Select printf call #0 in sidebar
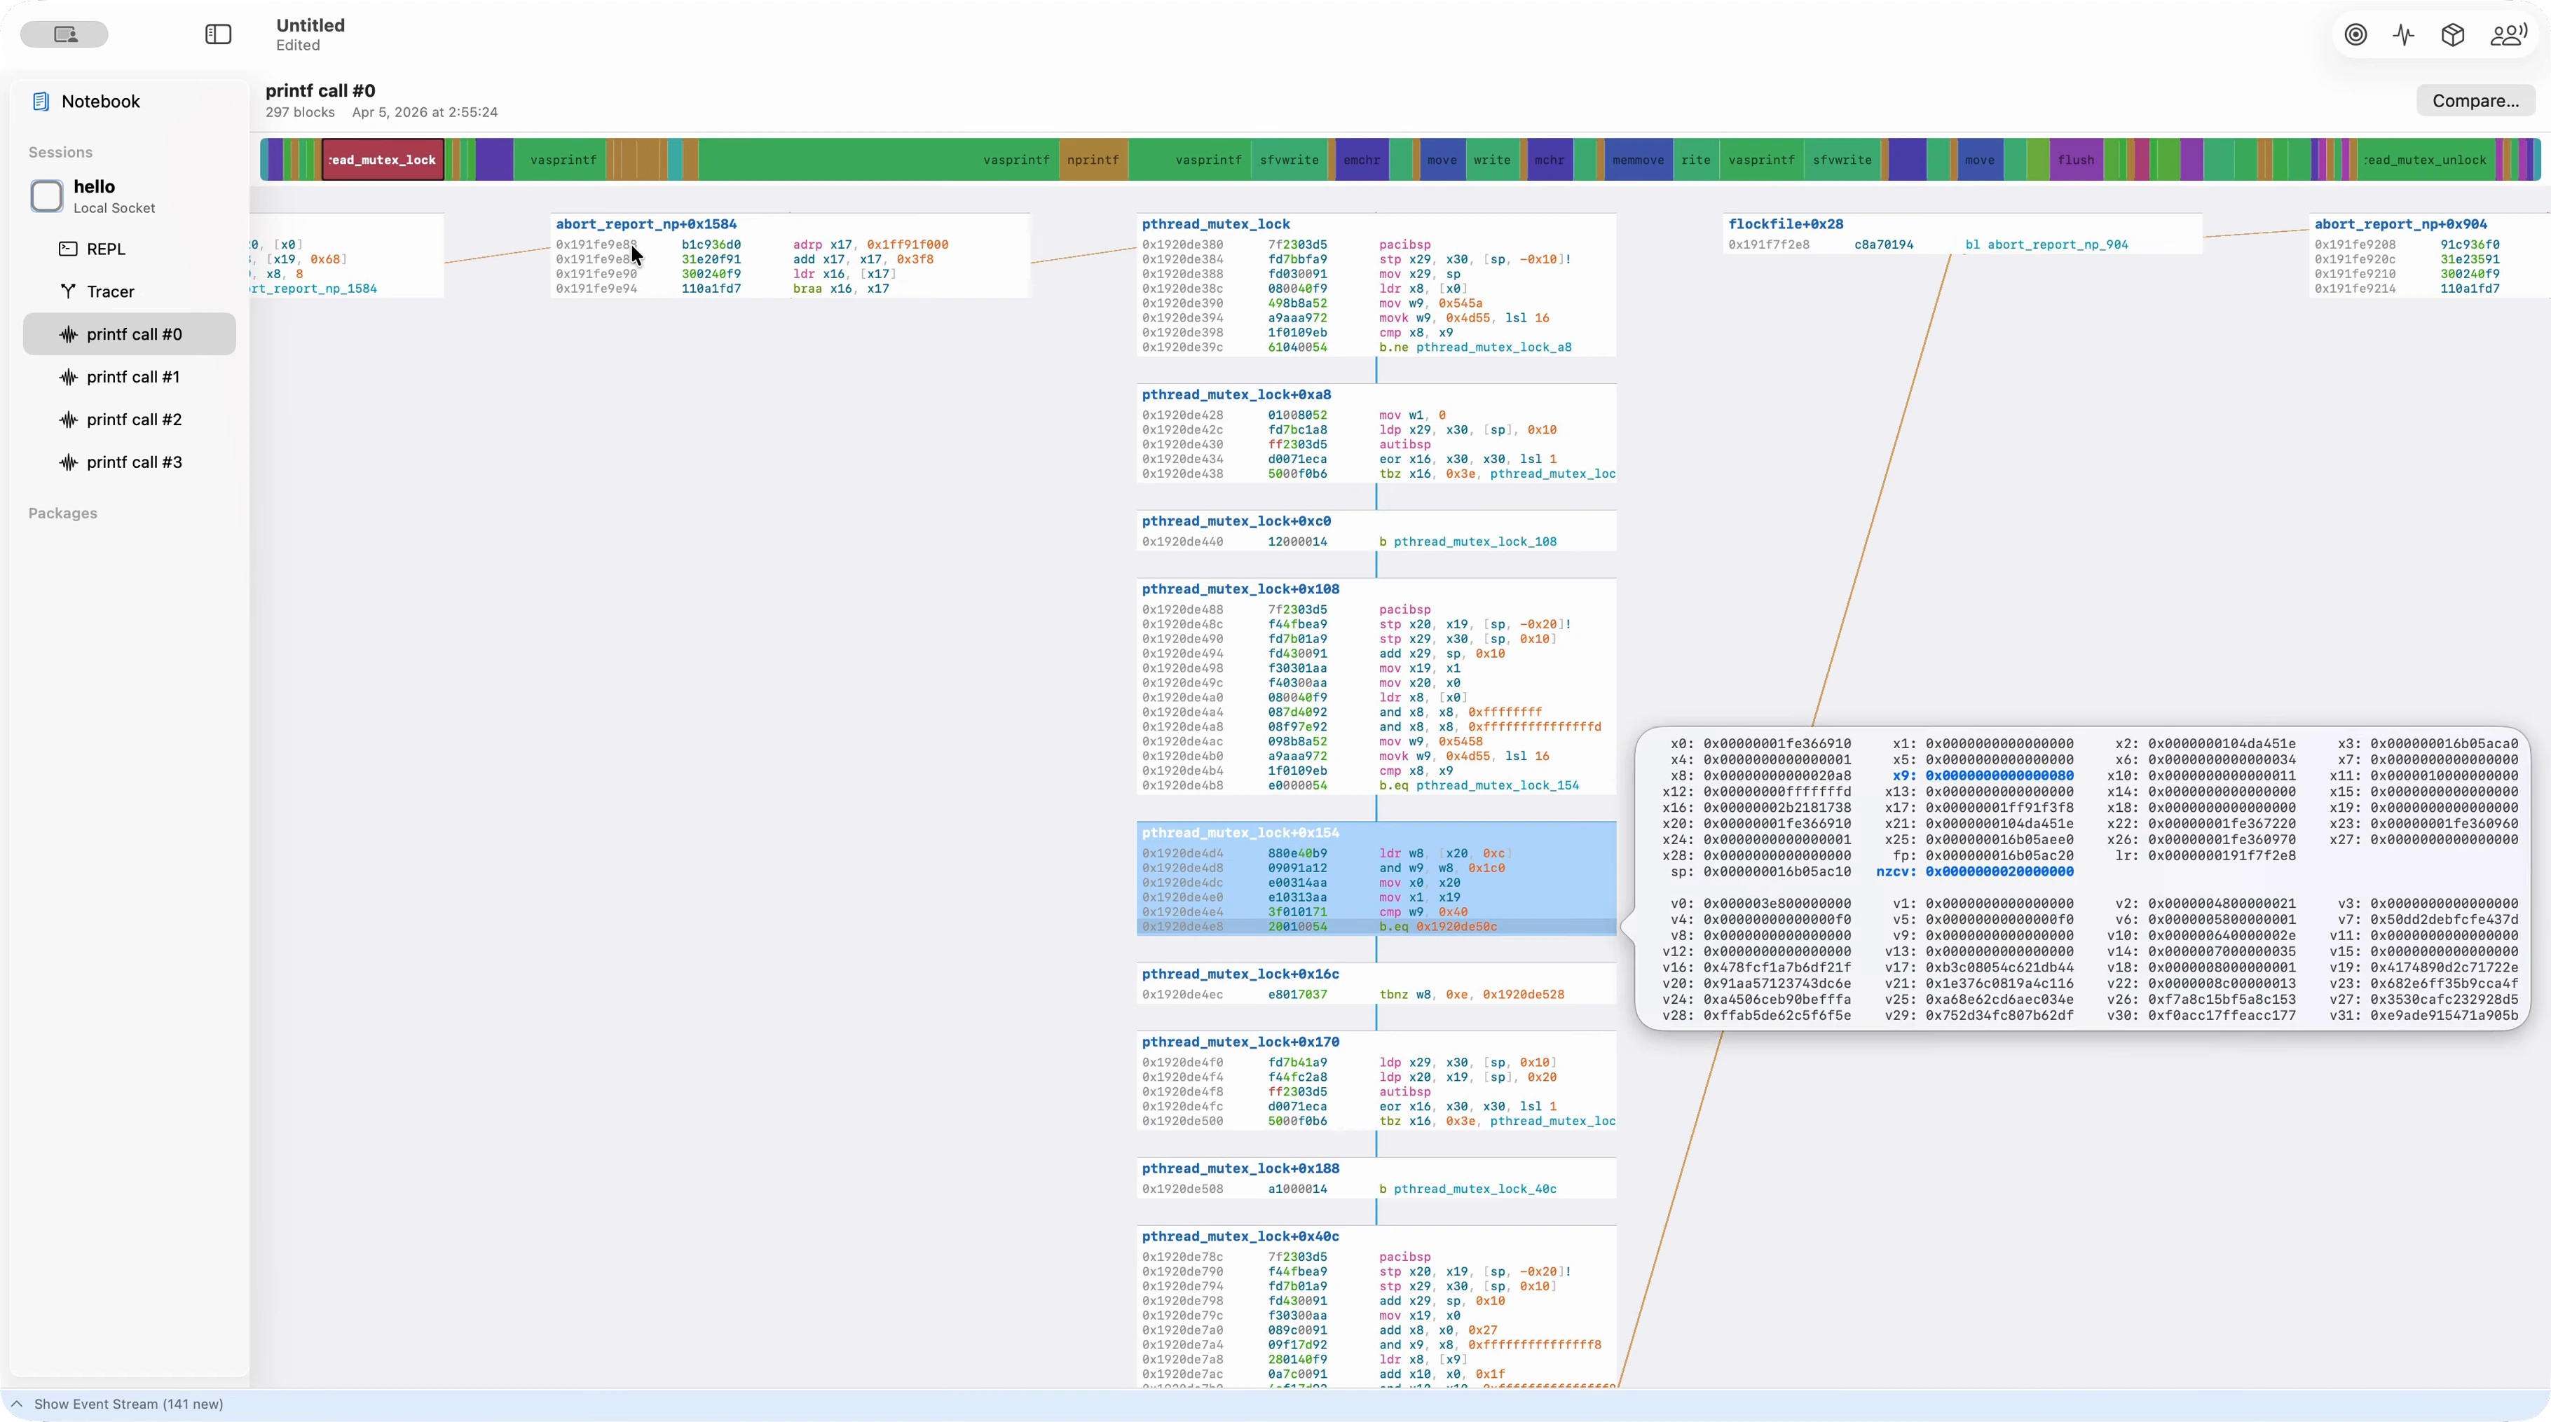 coord(129,334)
